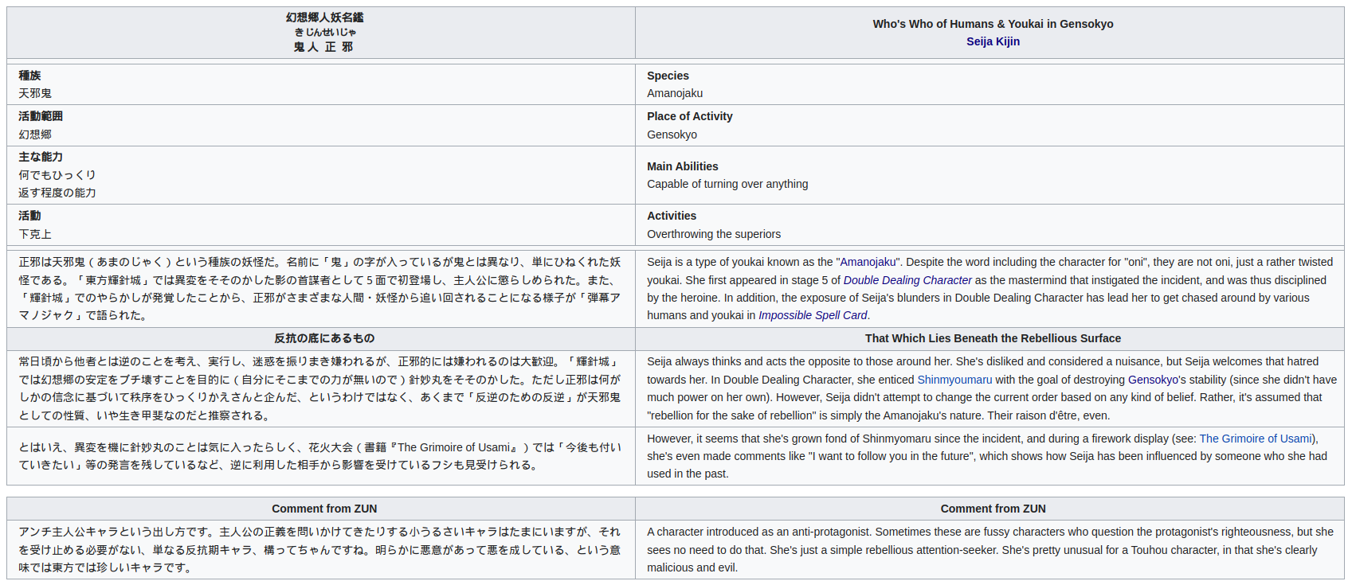Click the 主な能力 label
1352x585 pixels.
[41, 157]
